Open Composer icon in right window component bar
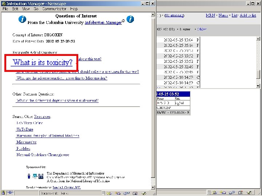Viewport: 262px width, 196px height. pyautogui.click(x=249, y=193)
